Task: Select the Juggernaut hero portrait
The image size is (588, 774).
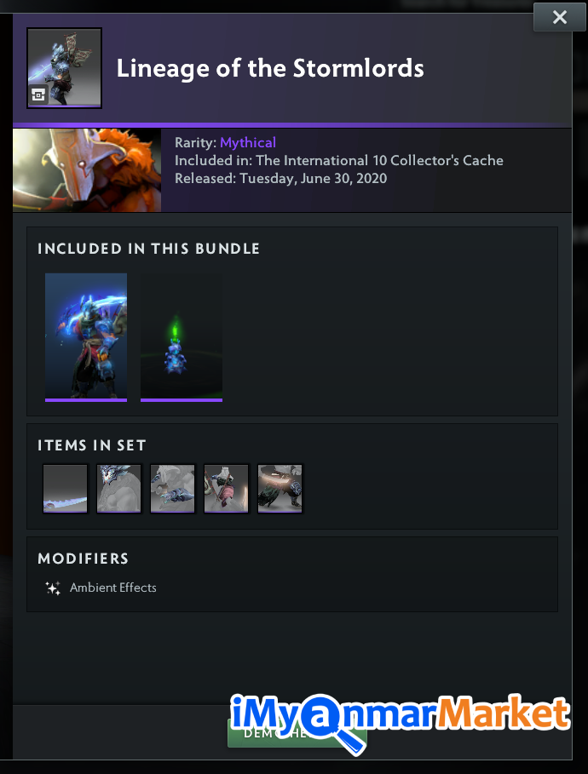Action: 87,170
